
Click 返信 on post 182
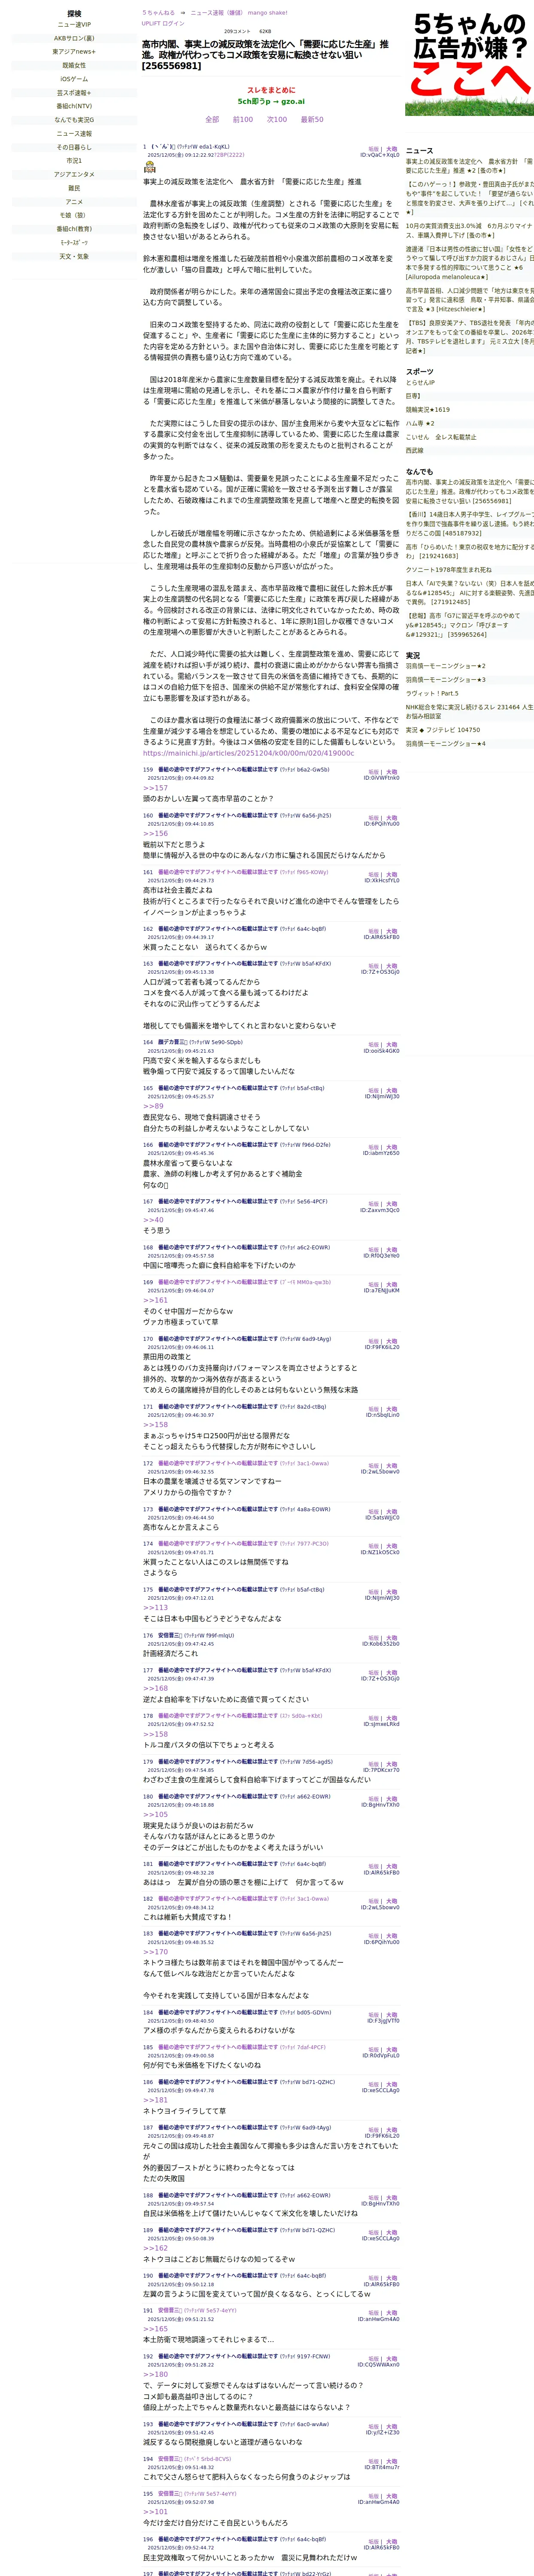click(x=373, y=1901)
